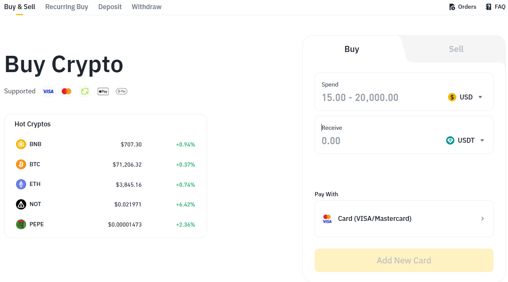
Task: Open the Withdraw page
Action: [146, 7]
